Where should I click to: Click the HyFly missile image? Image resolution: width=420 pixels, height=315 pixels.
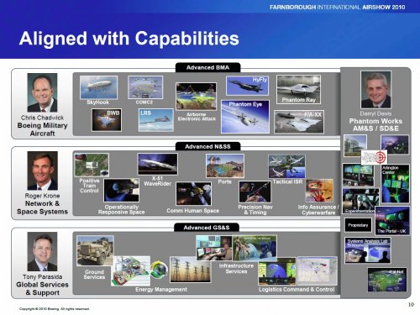point(247,86)
